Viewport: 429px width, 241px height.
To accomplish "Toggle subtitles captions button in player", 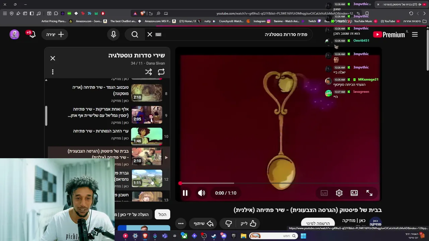I will (x=324, y=193).
